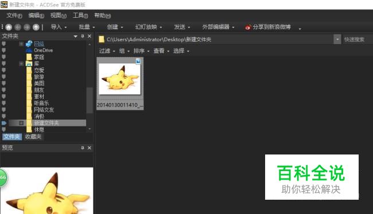The width and height of the screenshot is (373, 214).
Task: Open the toolbar overflow arrow
Action: point(300,29)
